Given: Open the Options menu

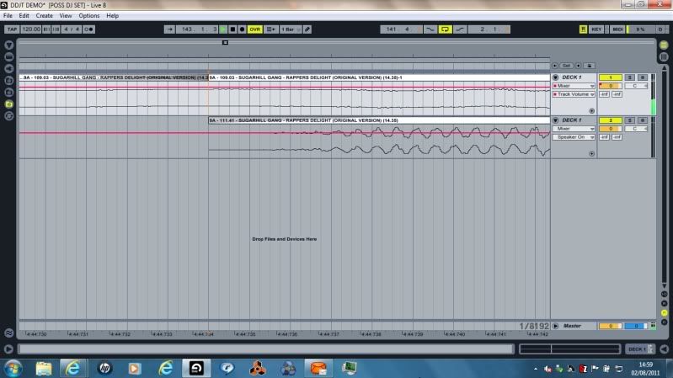Looking at the screenshot, I should [89, 15].
